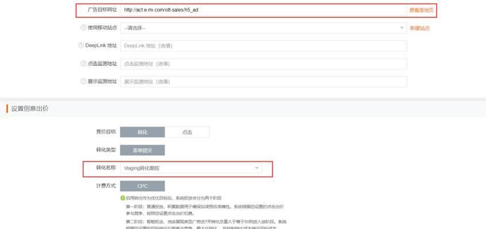This screenshot has height=229, width=486.
Task: Select 转化 as the bidding target
Action: 142,132
